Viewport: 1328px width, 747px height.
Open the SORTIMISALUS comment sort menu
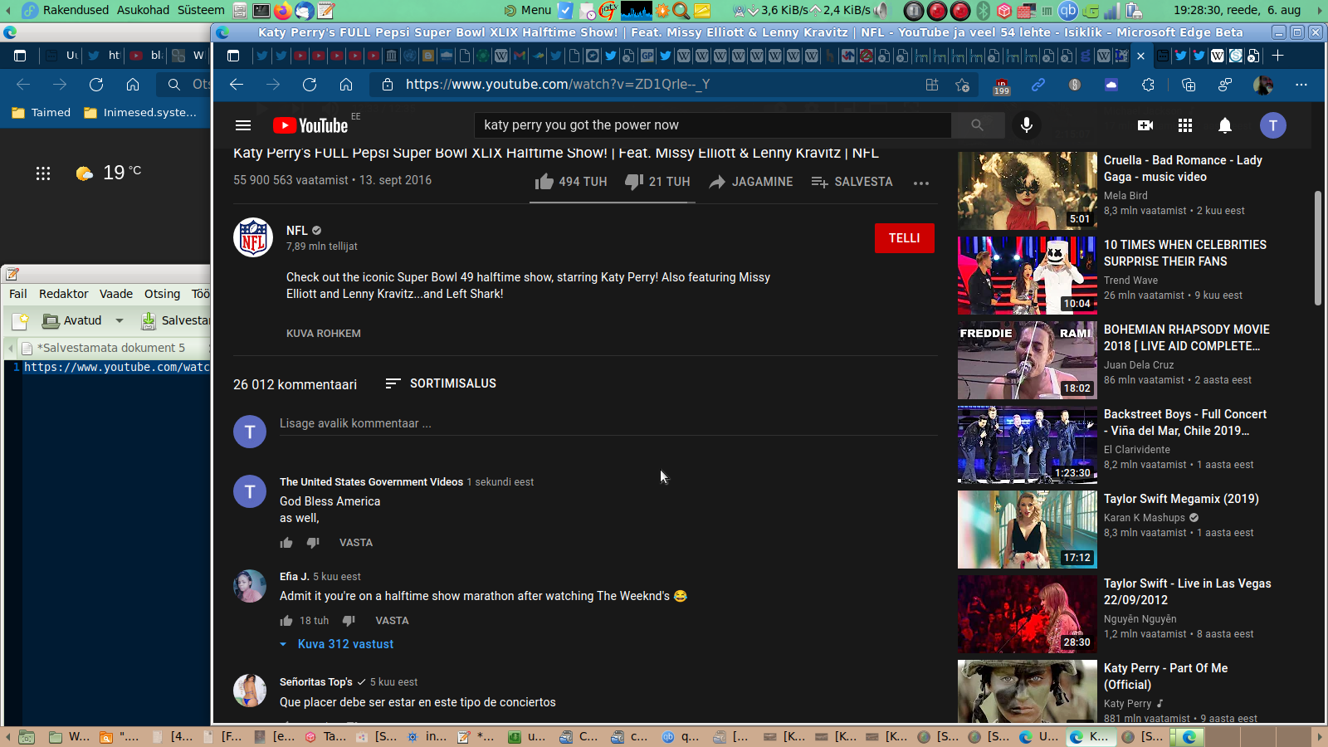point(441,383)
